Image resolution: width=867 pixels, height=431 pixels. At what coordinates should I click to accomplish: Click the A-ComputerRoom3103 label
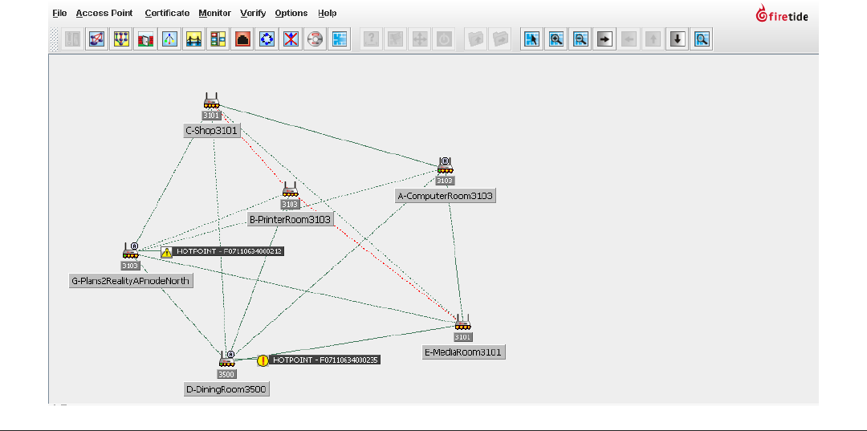tap(445, 196)
